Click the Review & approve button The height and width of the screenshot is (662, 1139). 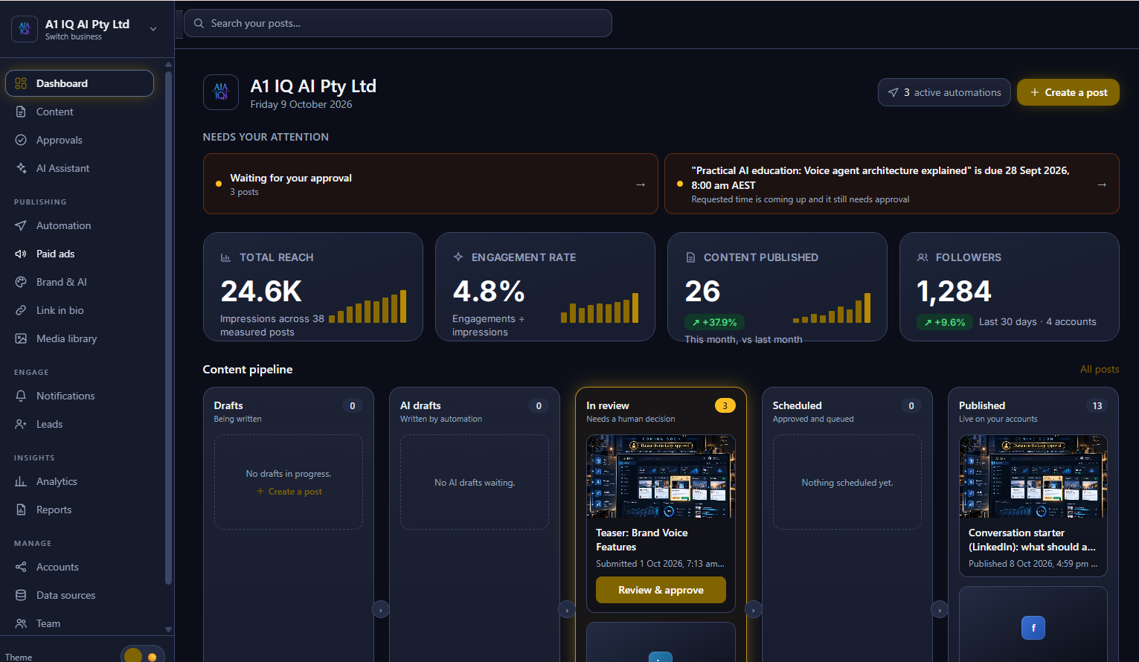click(661, 590)
